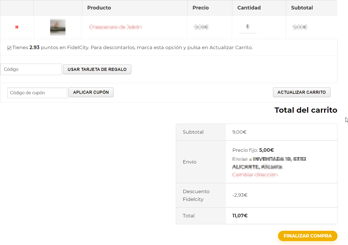Click the -2,93€ Fidelcity discount value
Image resolution: width=348 pixels, height=245 pixels.
point(240,195)
